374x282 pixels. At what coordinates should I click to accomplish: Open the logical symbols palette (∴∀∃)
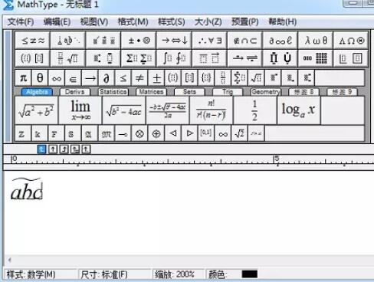click(209, 41)
